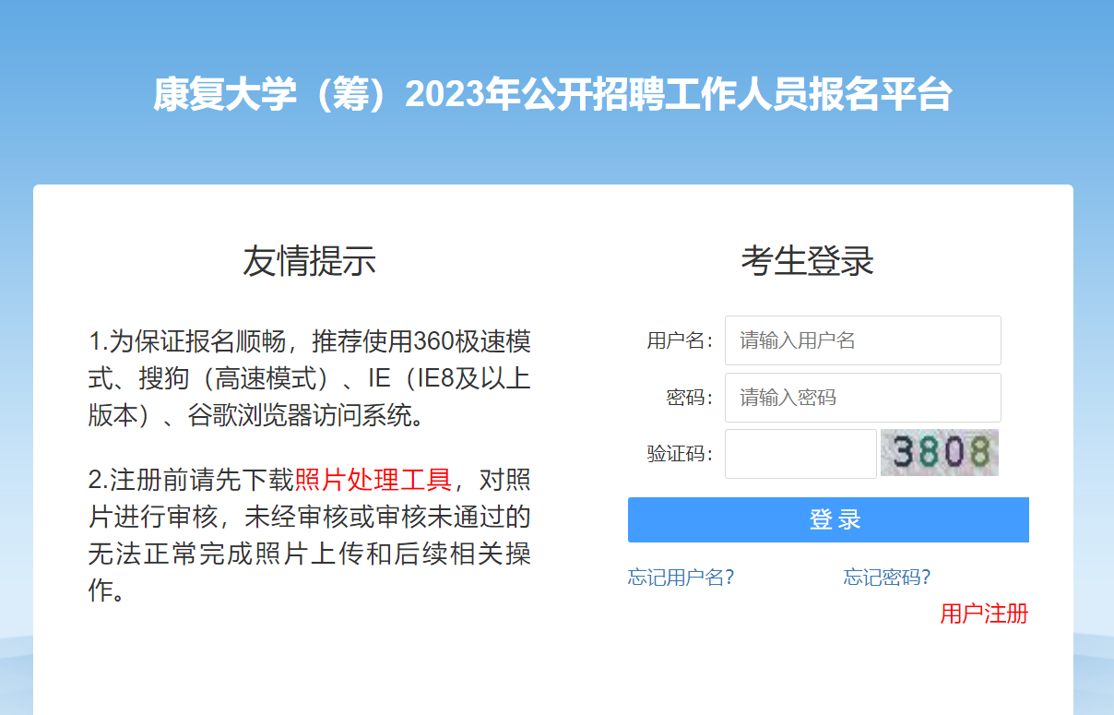Click the 验证码： label
This screenshot has height=715, width=1114.
[x=680, y=454]
